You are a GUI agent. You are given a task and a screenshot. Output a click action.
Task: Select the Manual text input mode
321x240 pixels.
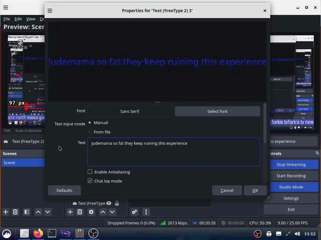point(90,122)
